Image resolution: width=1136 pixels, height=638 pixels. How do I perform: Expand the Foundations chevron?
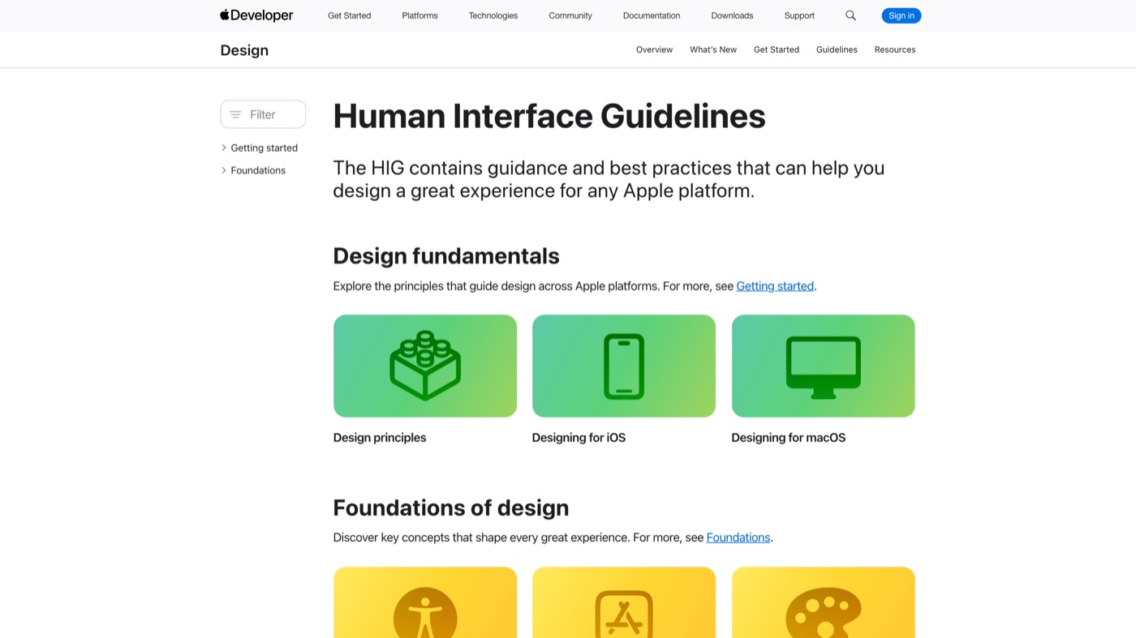click(x=224, y=170)
